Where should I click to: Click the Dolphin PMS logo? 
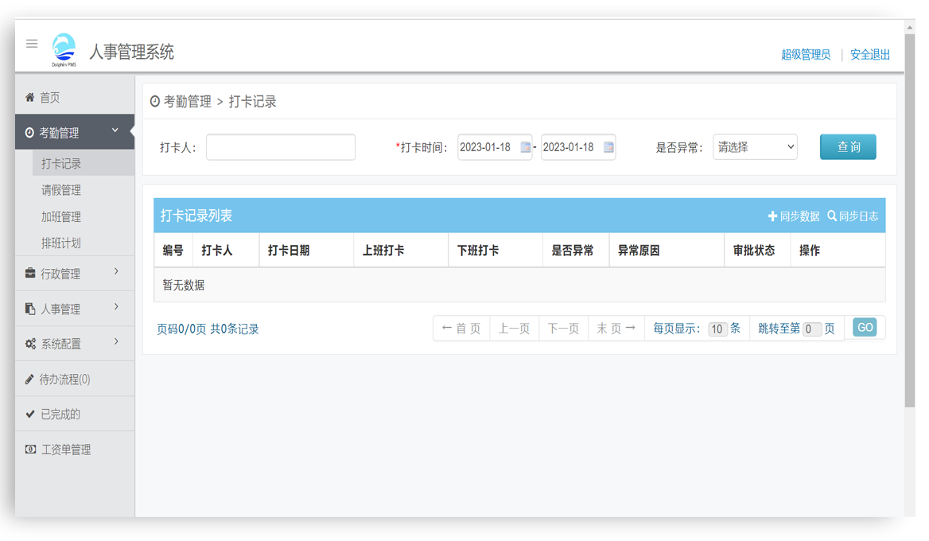65,48
